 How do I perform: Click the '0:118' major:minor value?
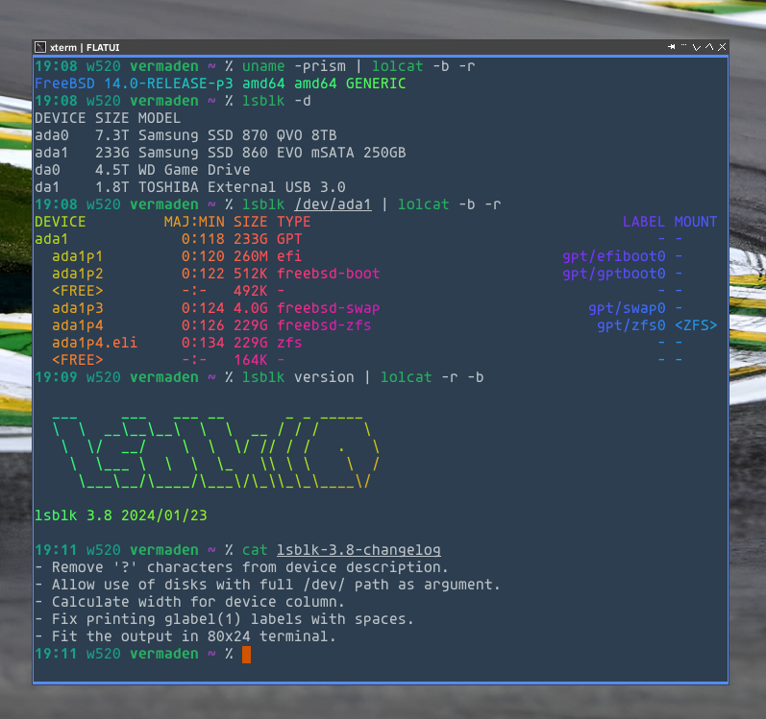click(x=203, y=239)
